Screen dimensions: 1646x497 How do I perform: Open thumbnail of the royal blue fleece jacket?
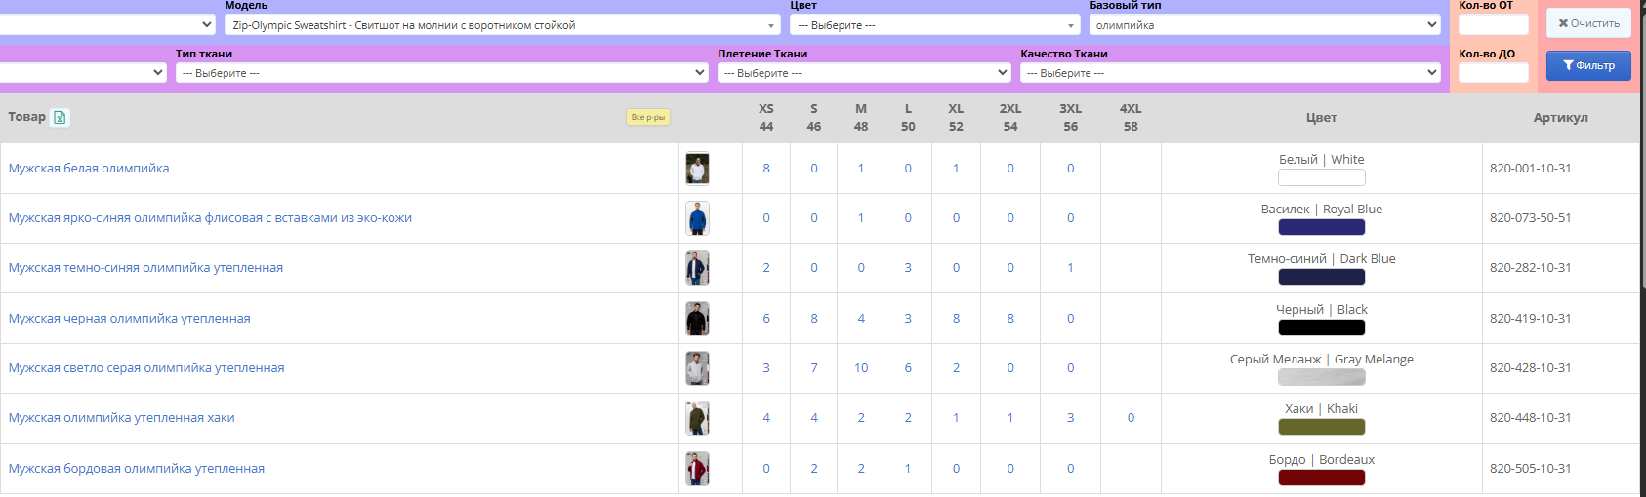tap(697, 218)
